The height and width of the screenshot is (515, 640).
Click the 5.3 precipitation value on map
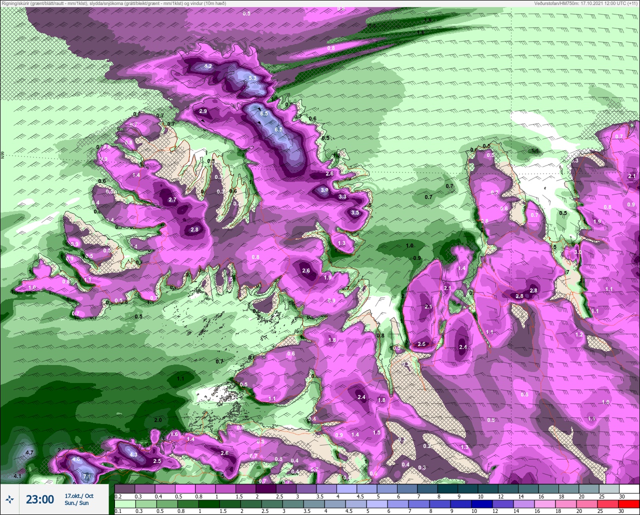pyautogui.click(x=252, y=78)
